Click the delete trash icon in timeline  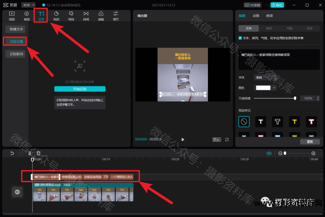[x=39, y=153]
